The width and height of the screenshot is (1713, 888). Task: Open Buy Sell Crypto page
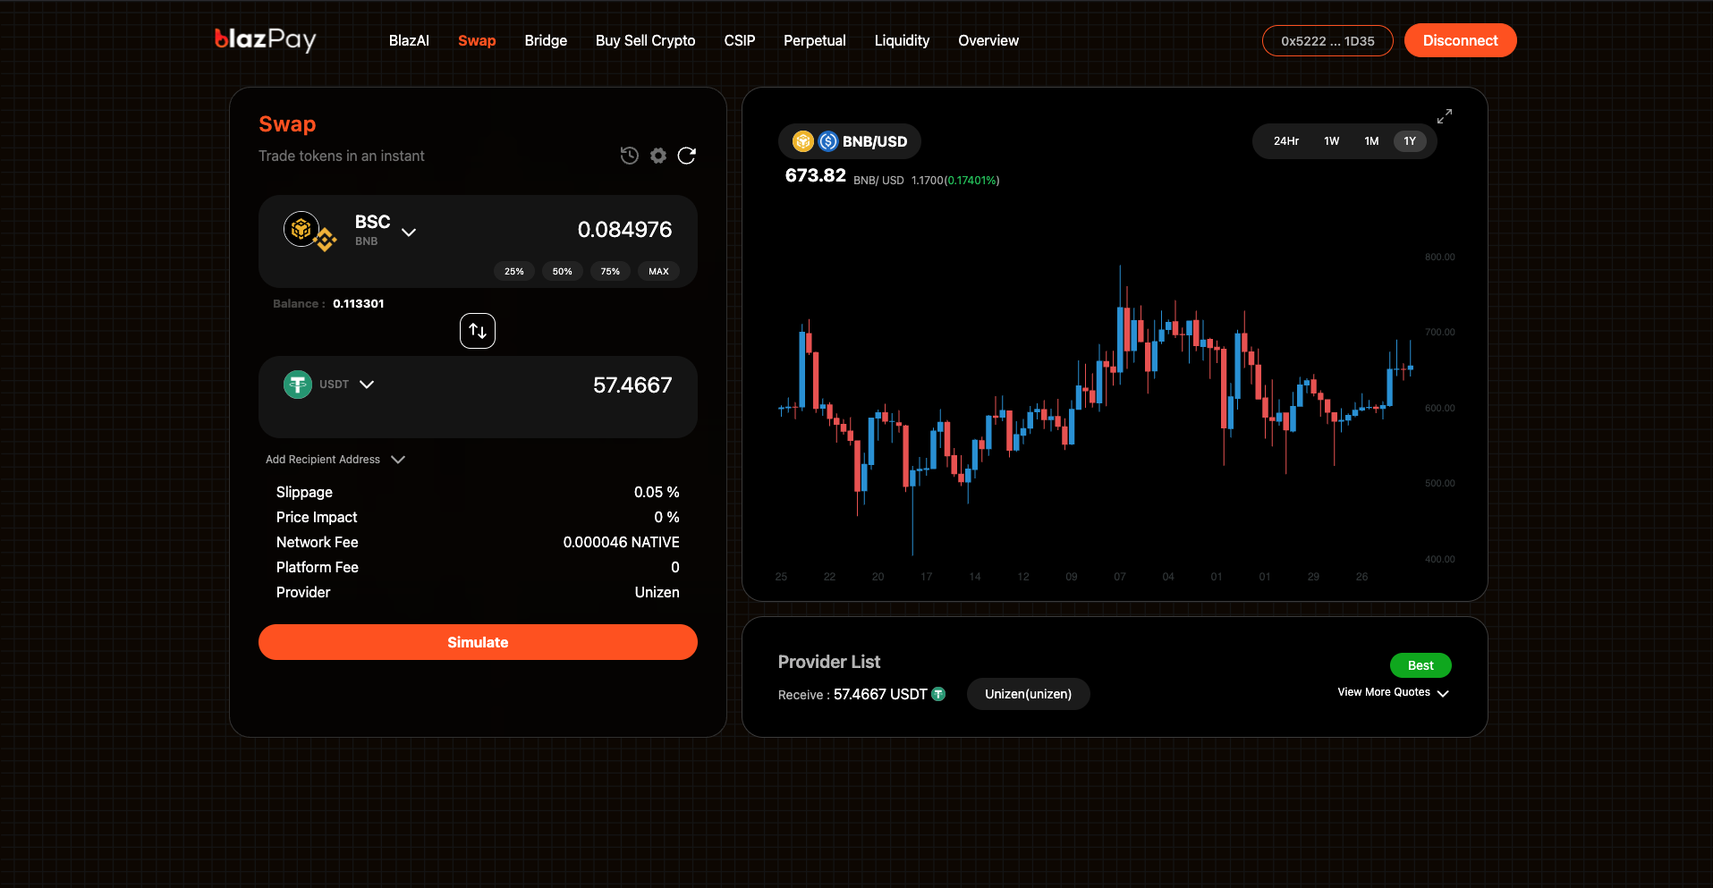[646, 40]
